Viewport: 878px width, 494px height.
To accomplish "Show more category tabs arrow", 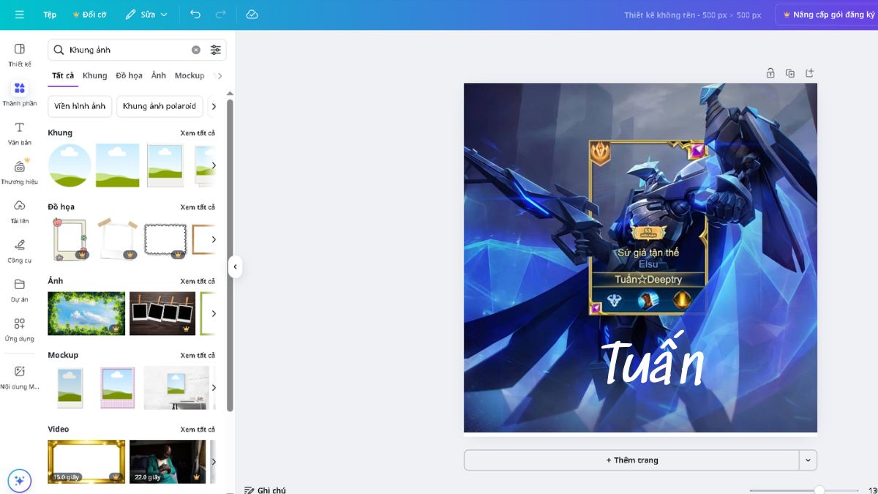I will point(219,75).
